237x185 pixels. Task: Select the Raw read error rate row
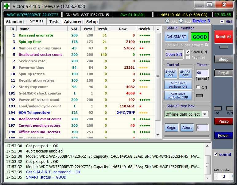coord(80,35)
